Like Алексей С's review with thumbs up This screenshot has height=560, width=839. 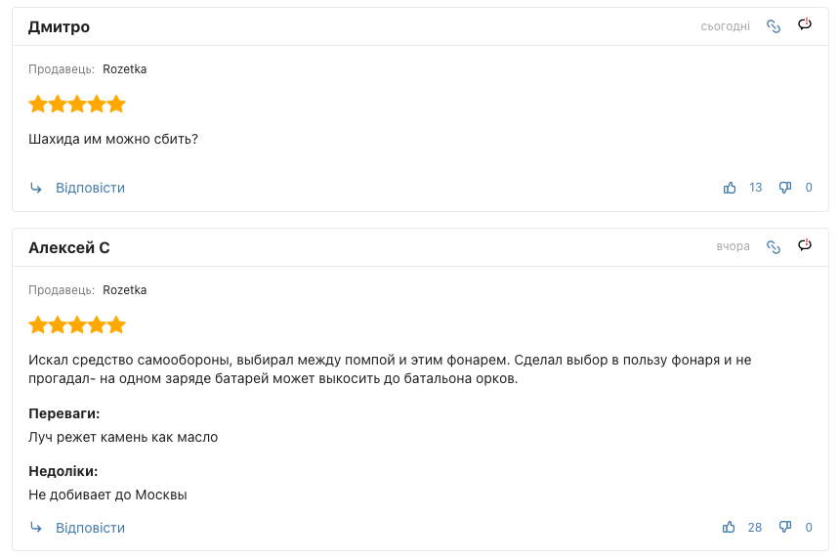tap(729, 528)
